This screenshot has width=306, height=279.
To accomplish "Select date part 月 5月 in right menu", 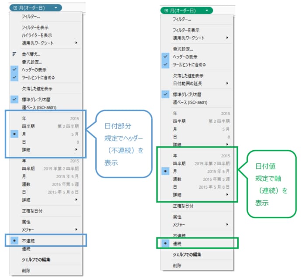I will click(x=197, y=129).
